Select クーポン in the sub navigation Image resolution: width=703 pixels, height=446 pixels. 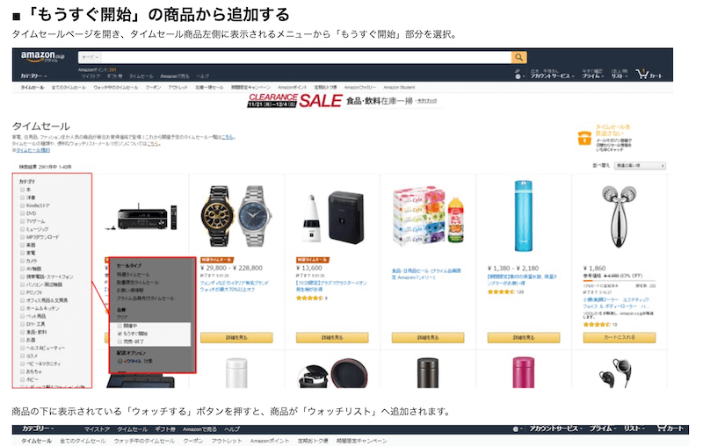pos(153,87)
